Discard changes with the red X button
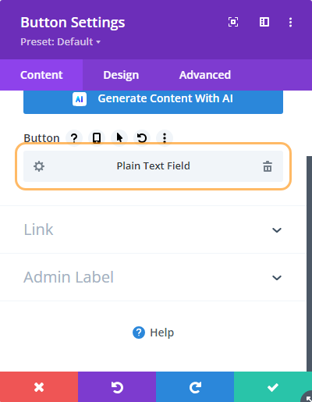 pyautogui.click(x=39, y=387)
